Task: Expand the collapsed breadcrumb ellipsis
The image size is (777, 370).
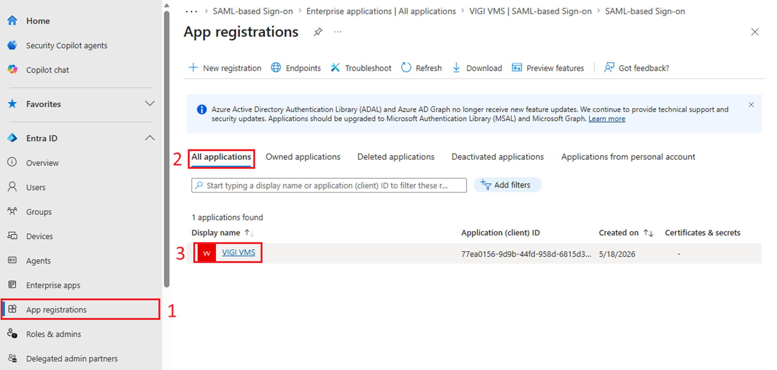Action: tap(191, 11)
